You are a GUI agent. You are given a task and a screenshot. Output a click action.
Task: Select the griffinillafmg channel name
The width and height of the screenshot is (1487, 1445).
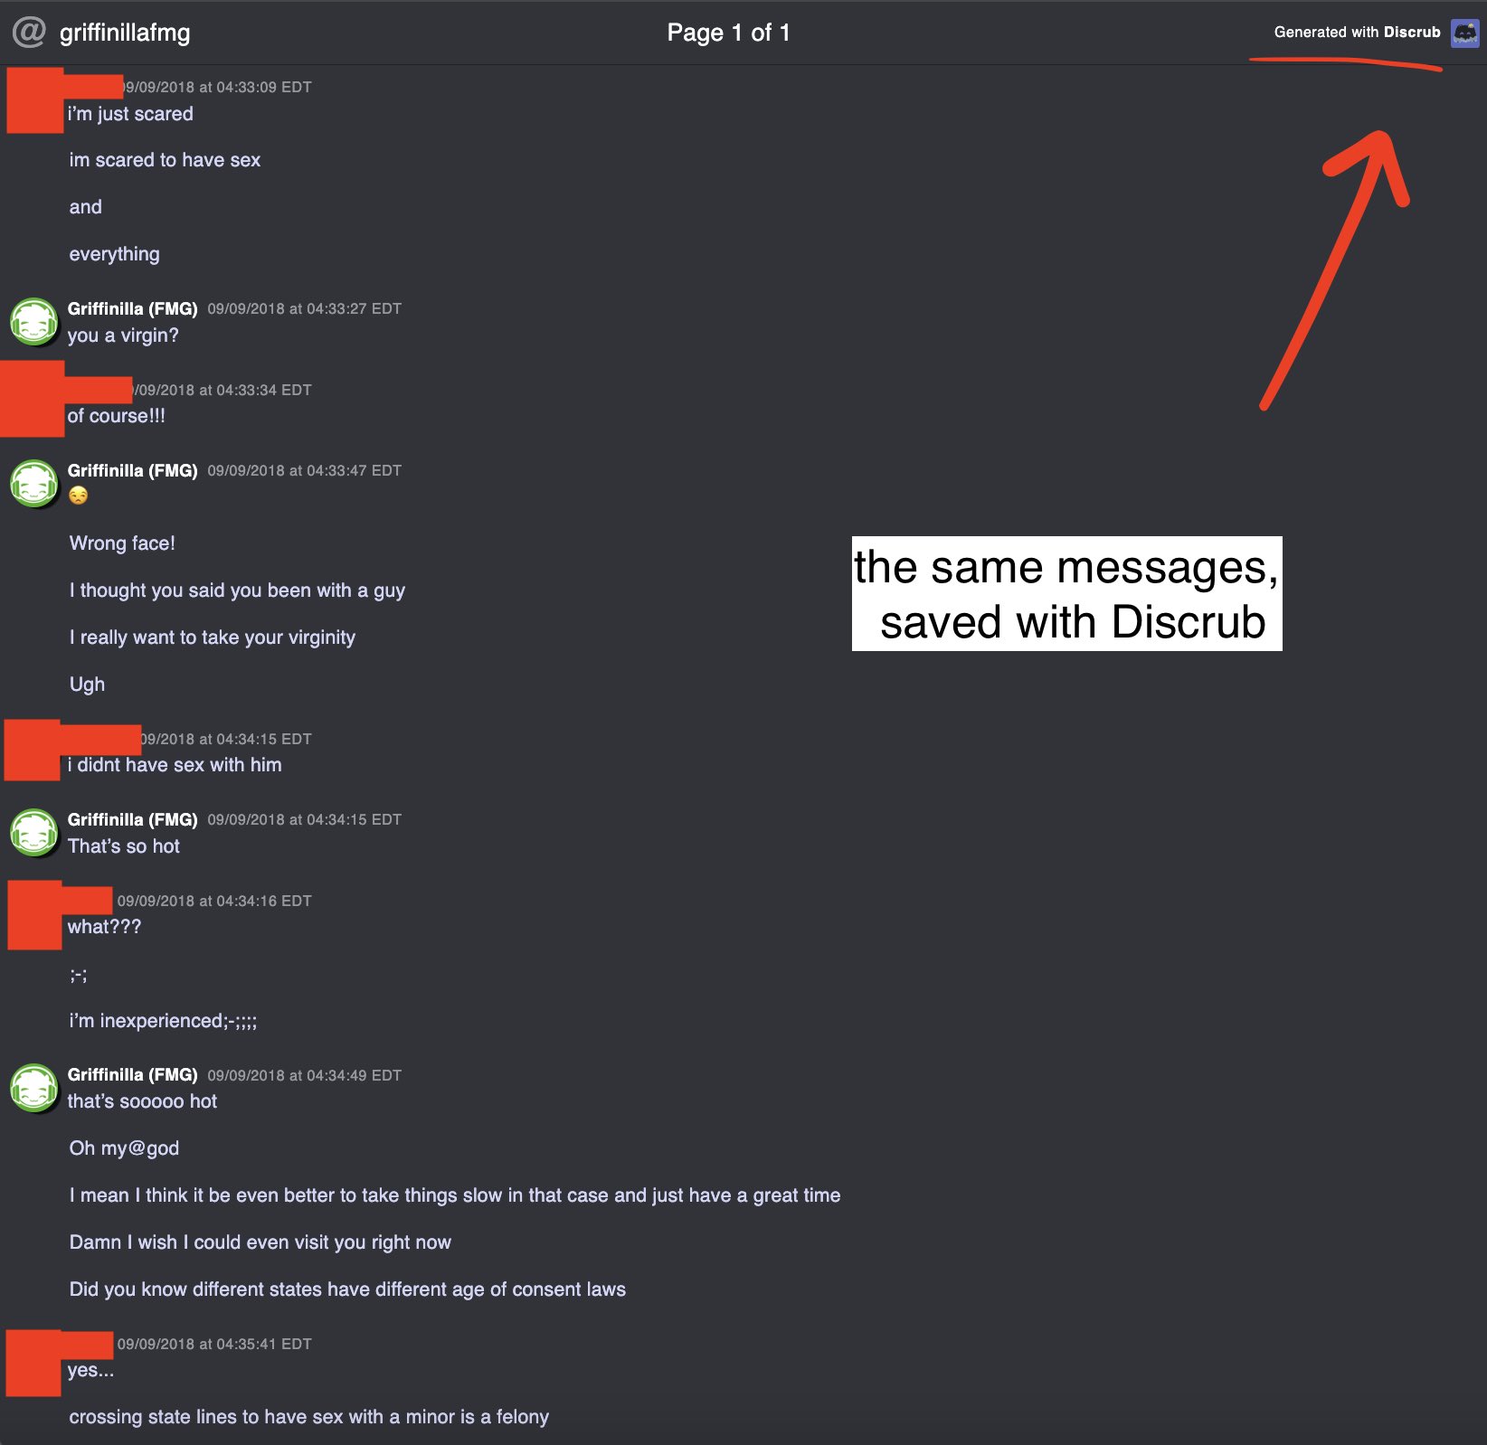(x=125, y=33)
